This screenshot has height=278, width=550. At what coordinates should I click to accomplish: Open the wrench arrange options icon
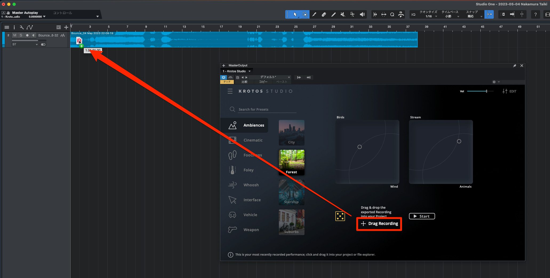pos(22,27)
